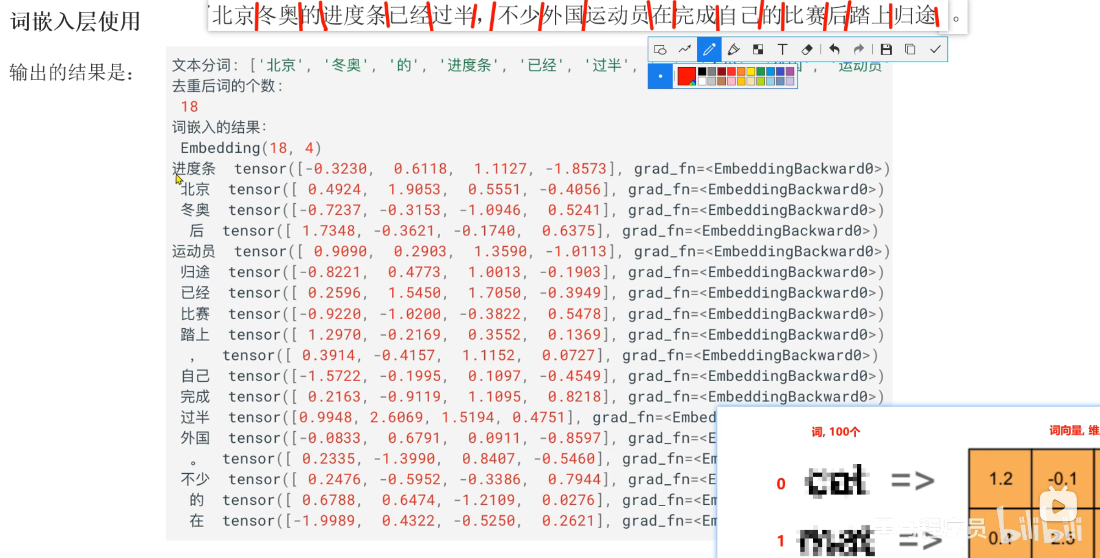Viewport: 1100px width, 558px height.
Task: Choose the purple color swatch
Action: [790, 71]
